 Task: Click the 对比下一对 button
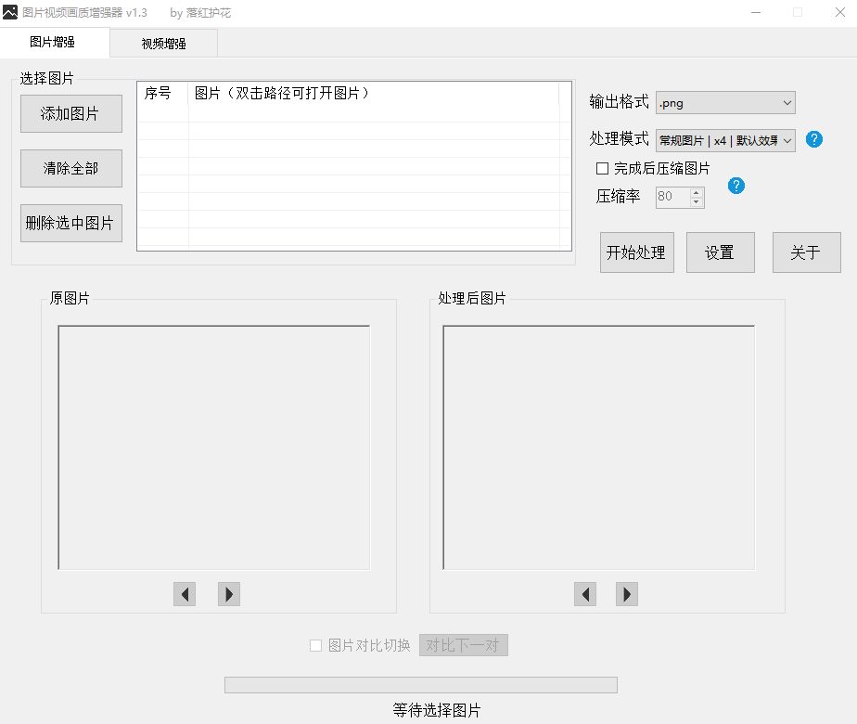[464, 645]
